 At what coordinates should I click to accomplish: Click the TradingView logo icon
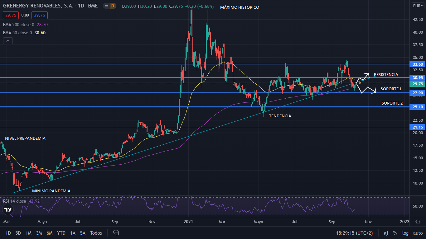click(8, 210)
